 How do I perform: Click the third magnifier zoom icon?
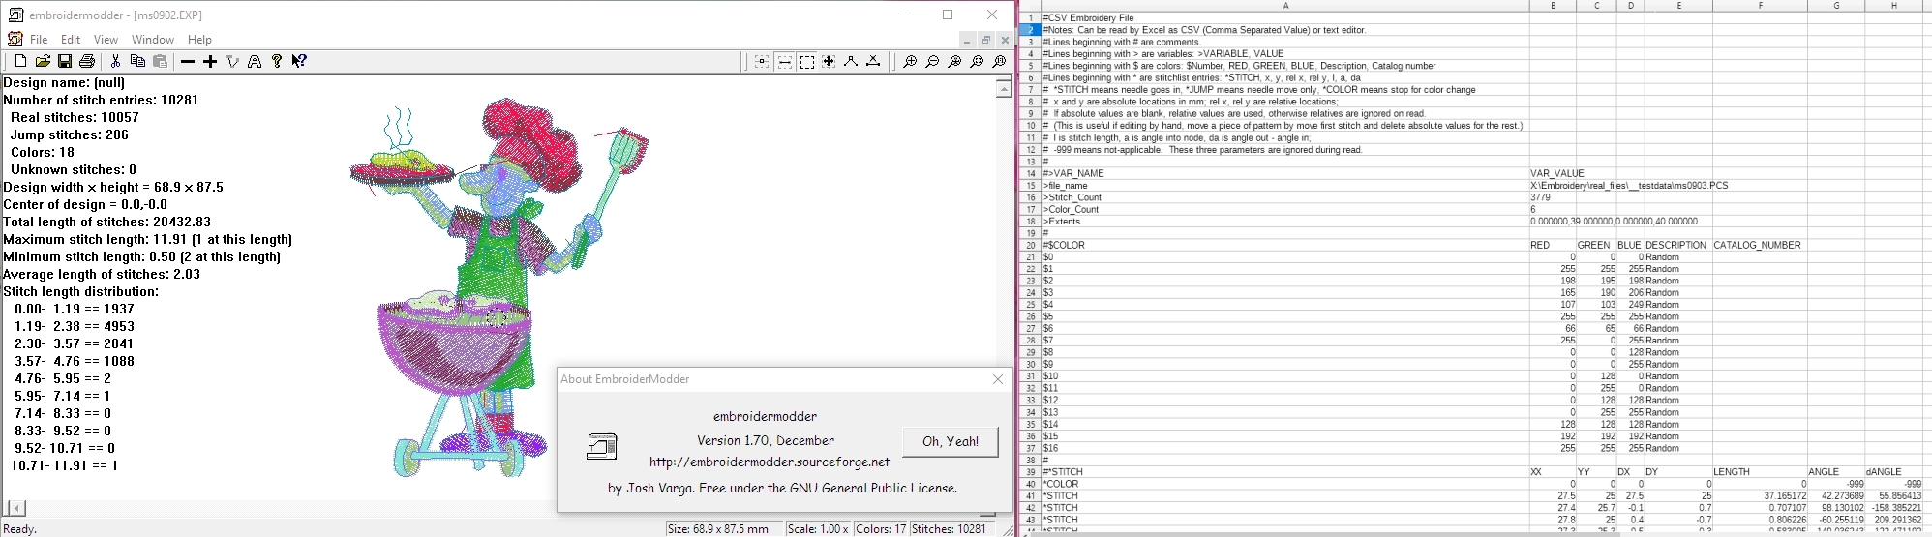click(954, 61)
